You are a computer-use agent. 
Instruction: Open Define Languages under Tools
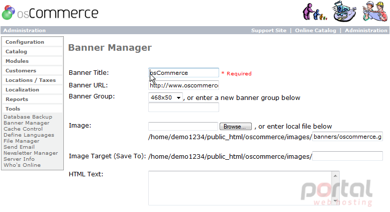pyautogui.click(x=29, y=135)
